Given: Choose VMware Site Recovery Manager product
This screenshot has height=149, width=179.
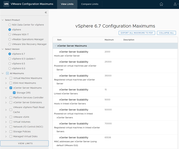Looking at the screenshot, I should [x=10, y=44].
